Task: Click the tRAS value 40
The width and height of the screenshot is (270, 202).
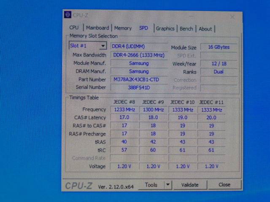Action: point(124,142)
